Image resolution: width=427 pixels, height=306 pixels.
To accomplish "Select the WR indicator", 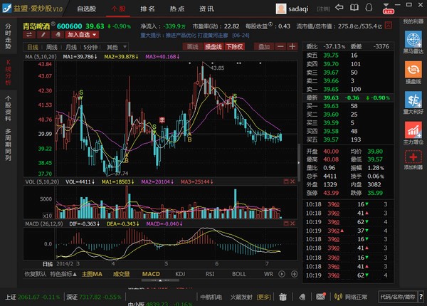I will [x=268, y=274].
